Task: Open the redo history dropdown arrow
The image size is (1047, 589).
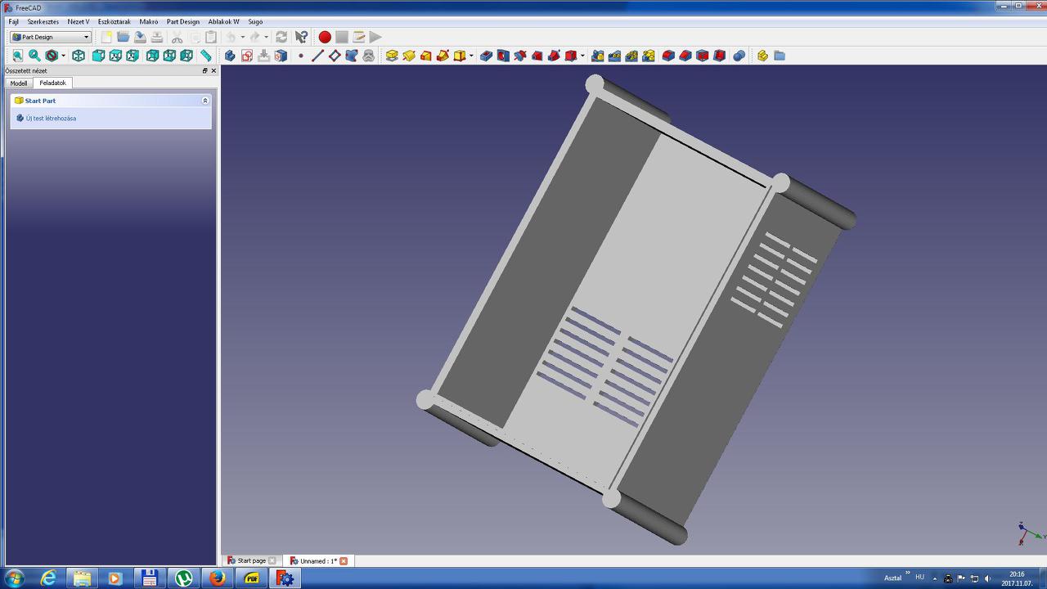Action: [267, 37]
